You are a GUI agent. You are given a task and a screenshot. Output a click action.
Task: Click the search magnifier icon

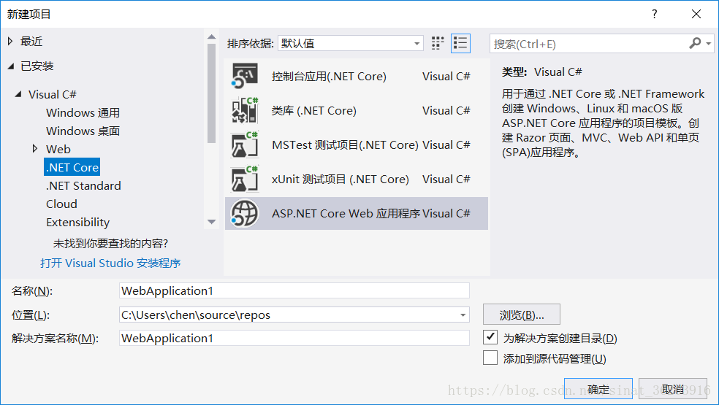pyautogui.click(x=695, y=43)
